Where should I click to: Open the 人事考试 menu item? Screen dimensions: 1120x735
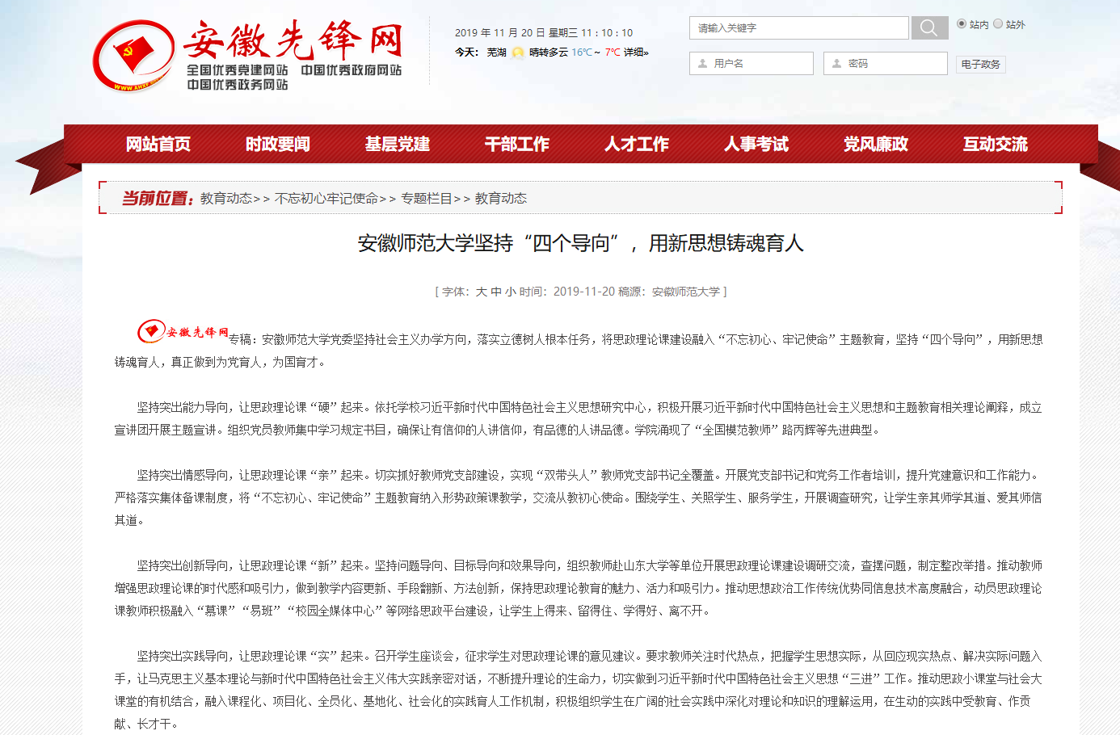tap(756, 144)
